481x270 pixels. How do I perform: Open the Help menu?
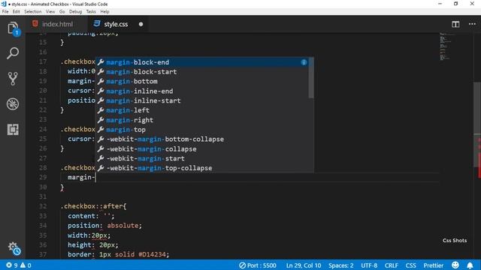tap(104, 12)
